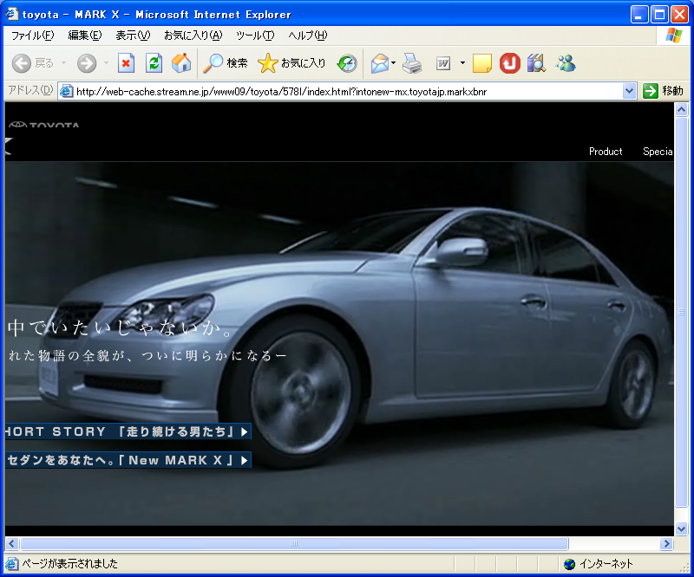Open the Forward button history dropdown arrow
The image size is (694, 577).
pyautogui.click(x=106, y=63)
